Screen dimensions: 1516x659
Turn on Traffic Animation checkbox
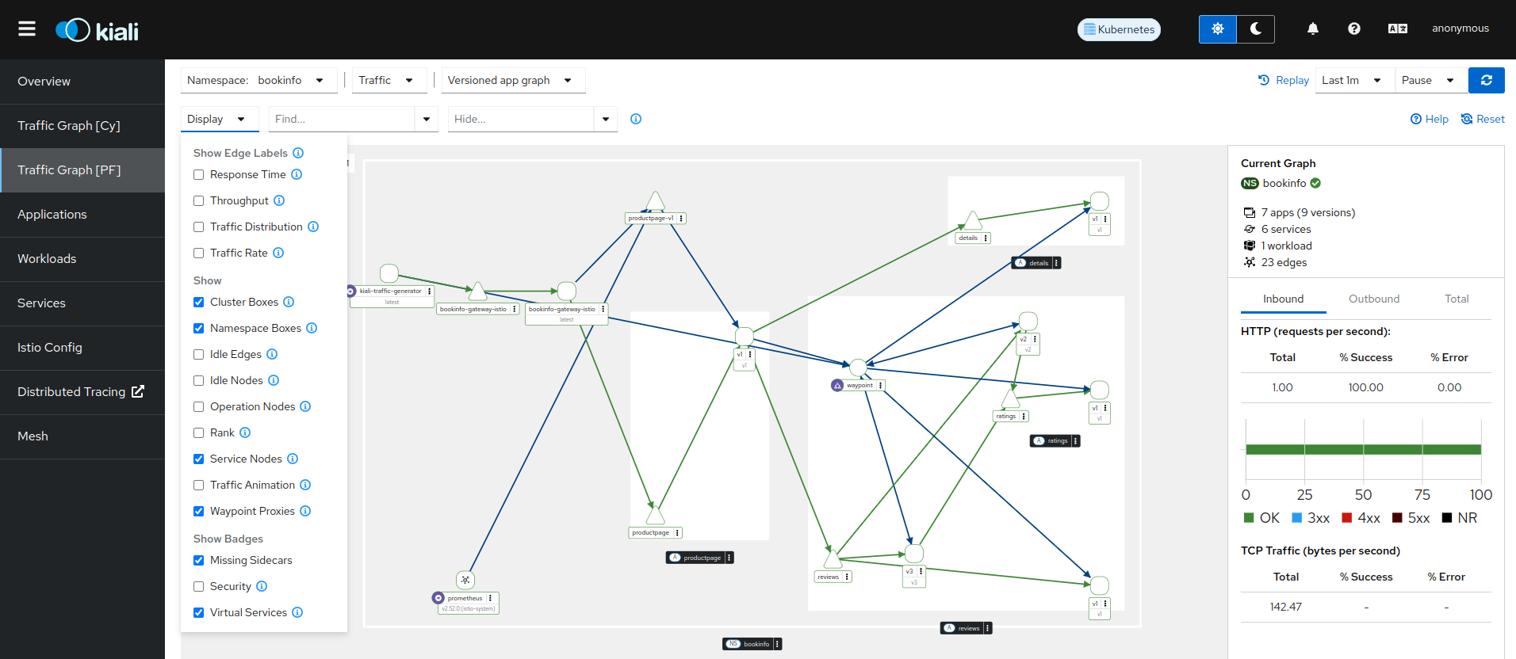point(199,486)
